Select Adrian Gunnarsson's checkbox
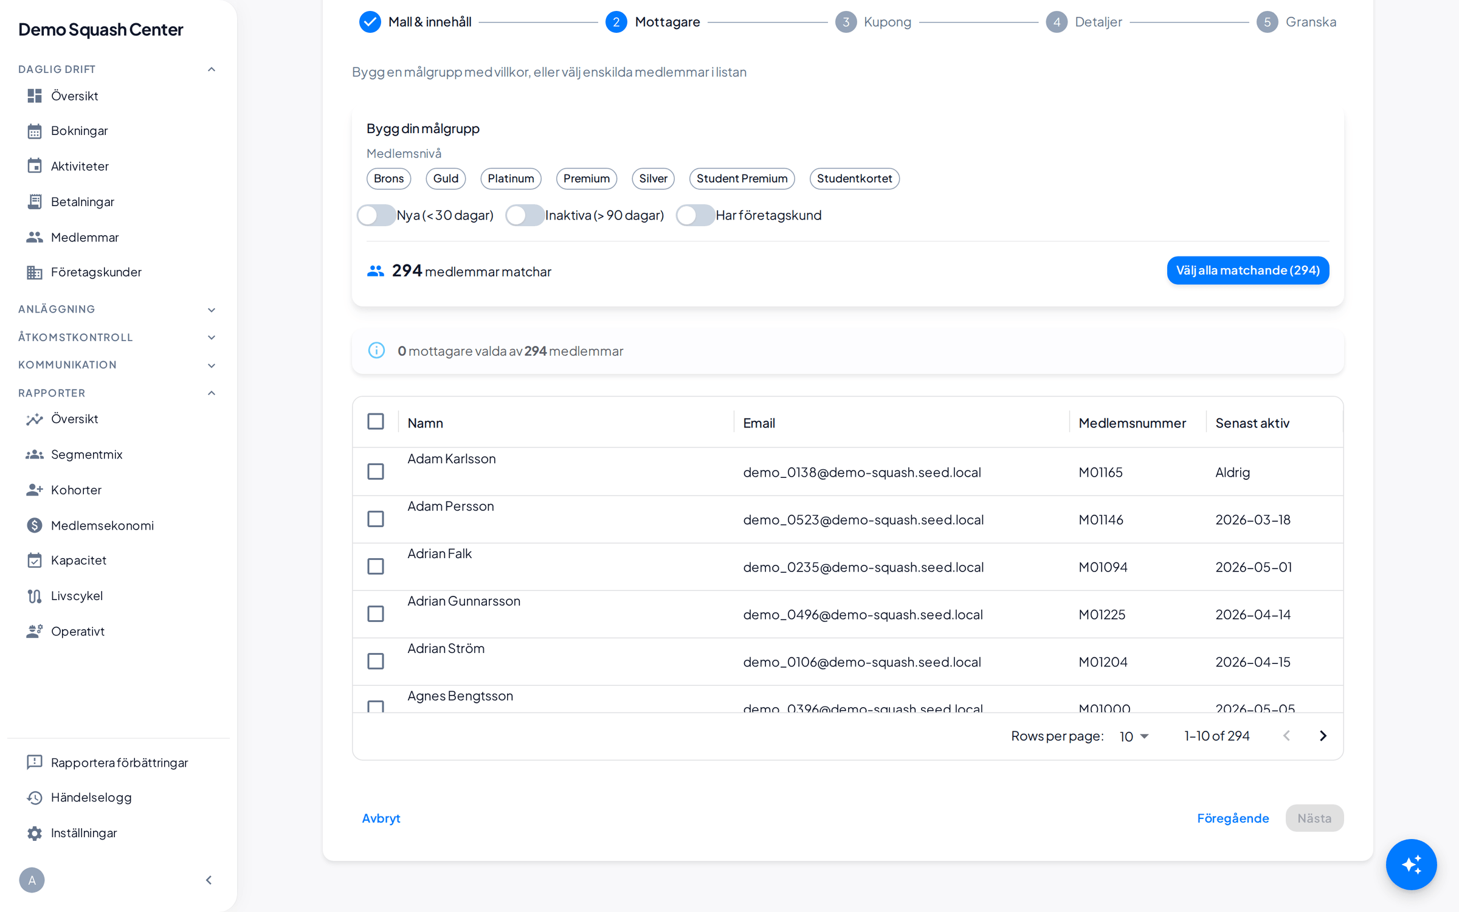 pyautogui.click(x=376, y=613)
